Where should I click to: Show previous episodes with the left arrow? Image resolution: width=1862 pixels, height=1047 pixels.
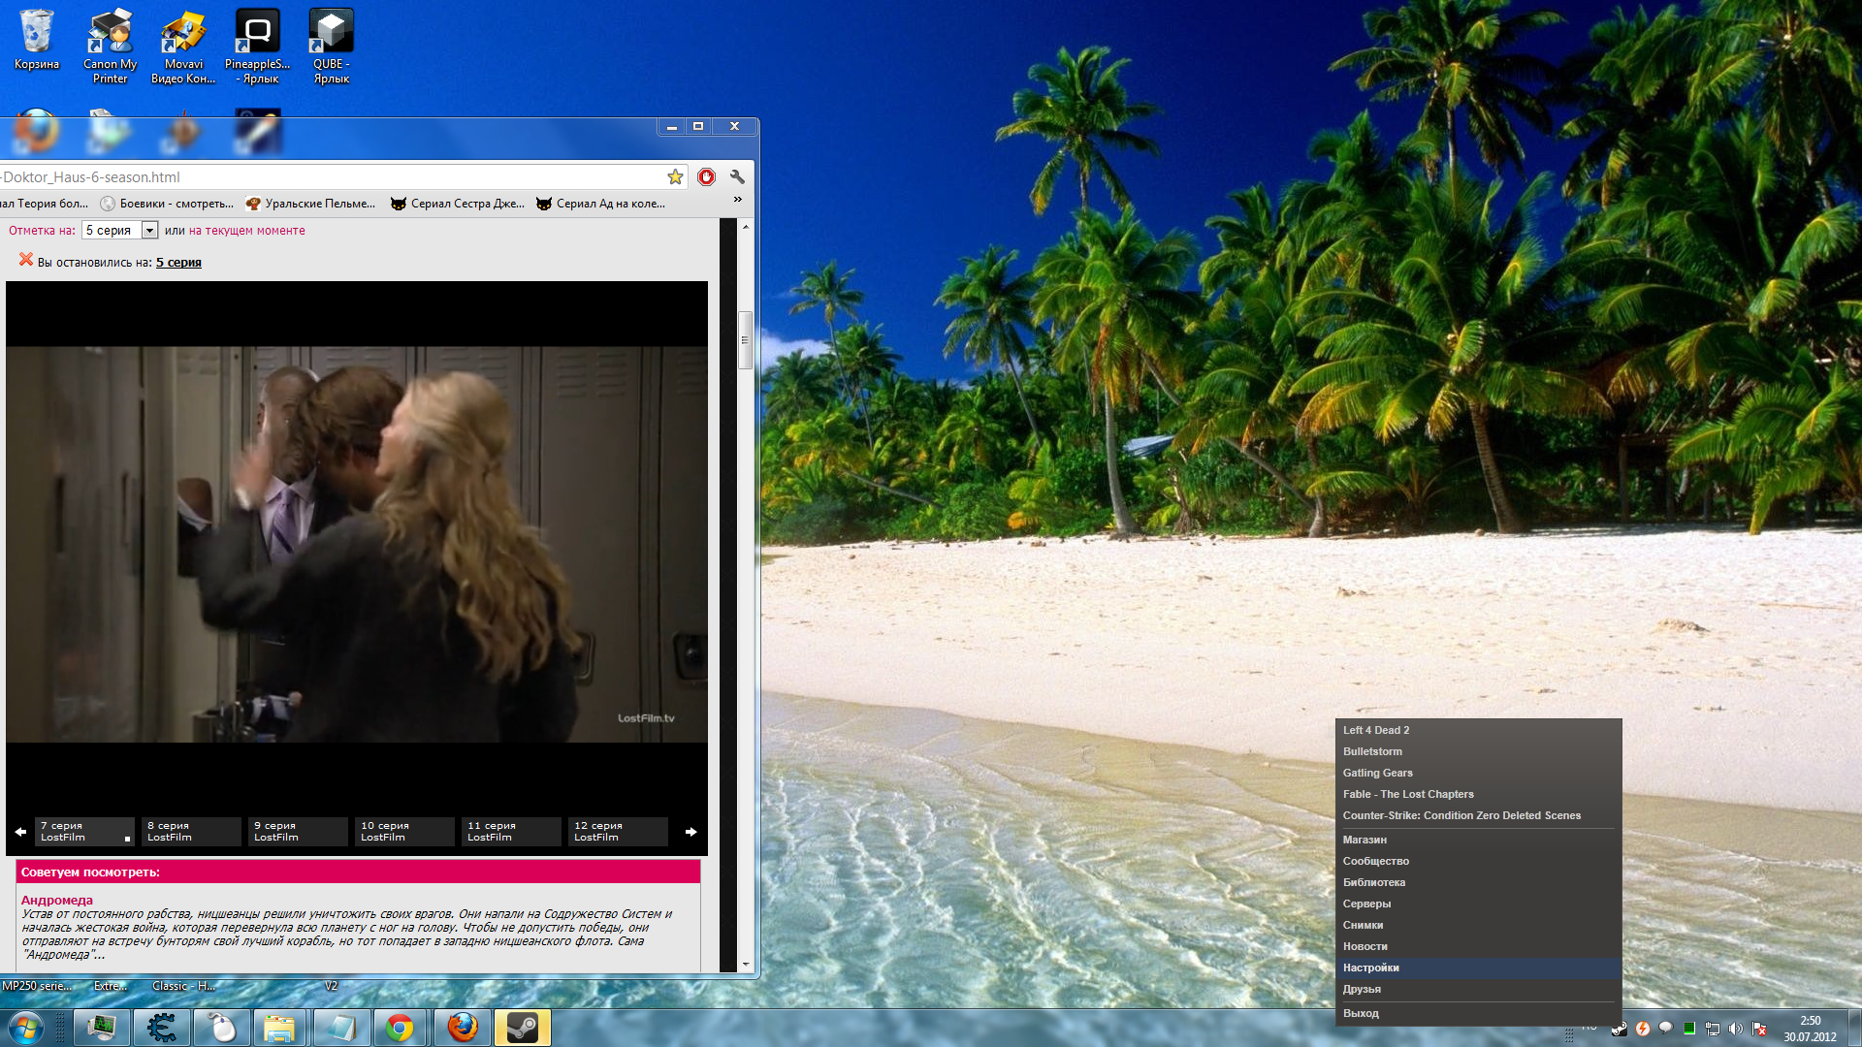tap(20, 832)
